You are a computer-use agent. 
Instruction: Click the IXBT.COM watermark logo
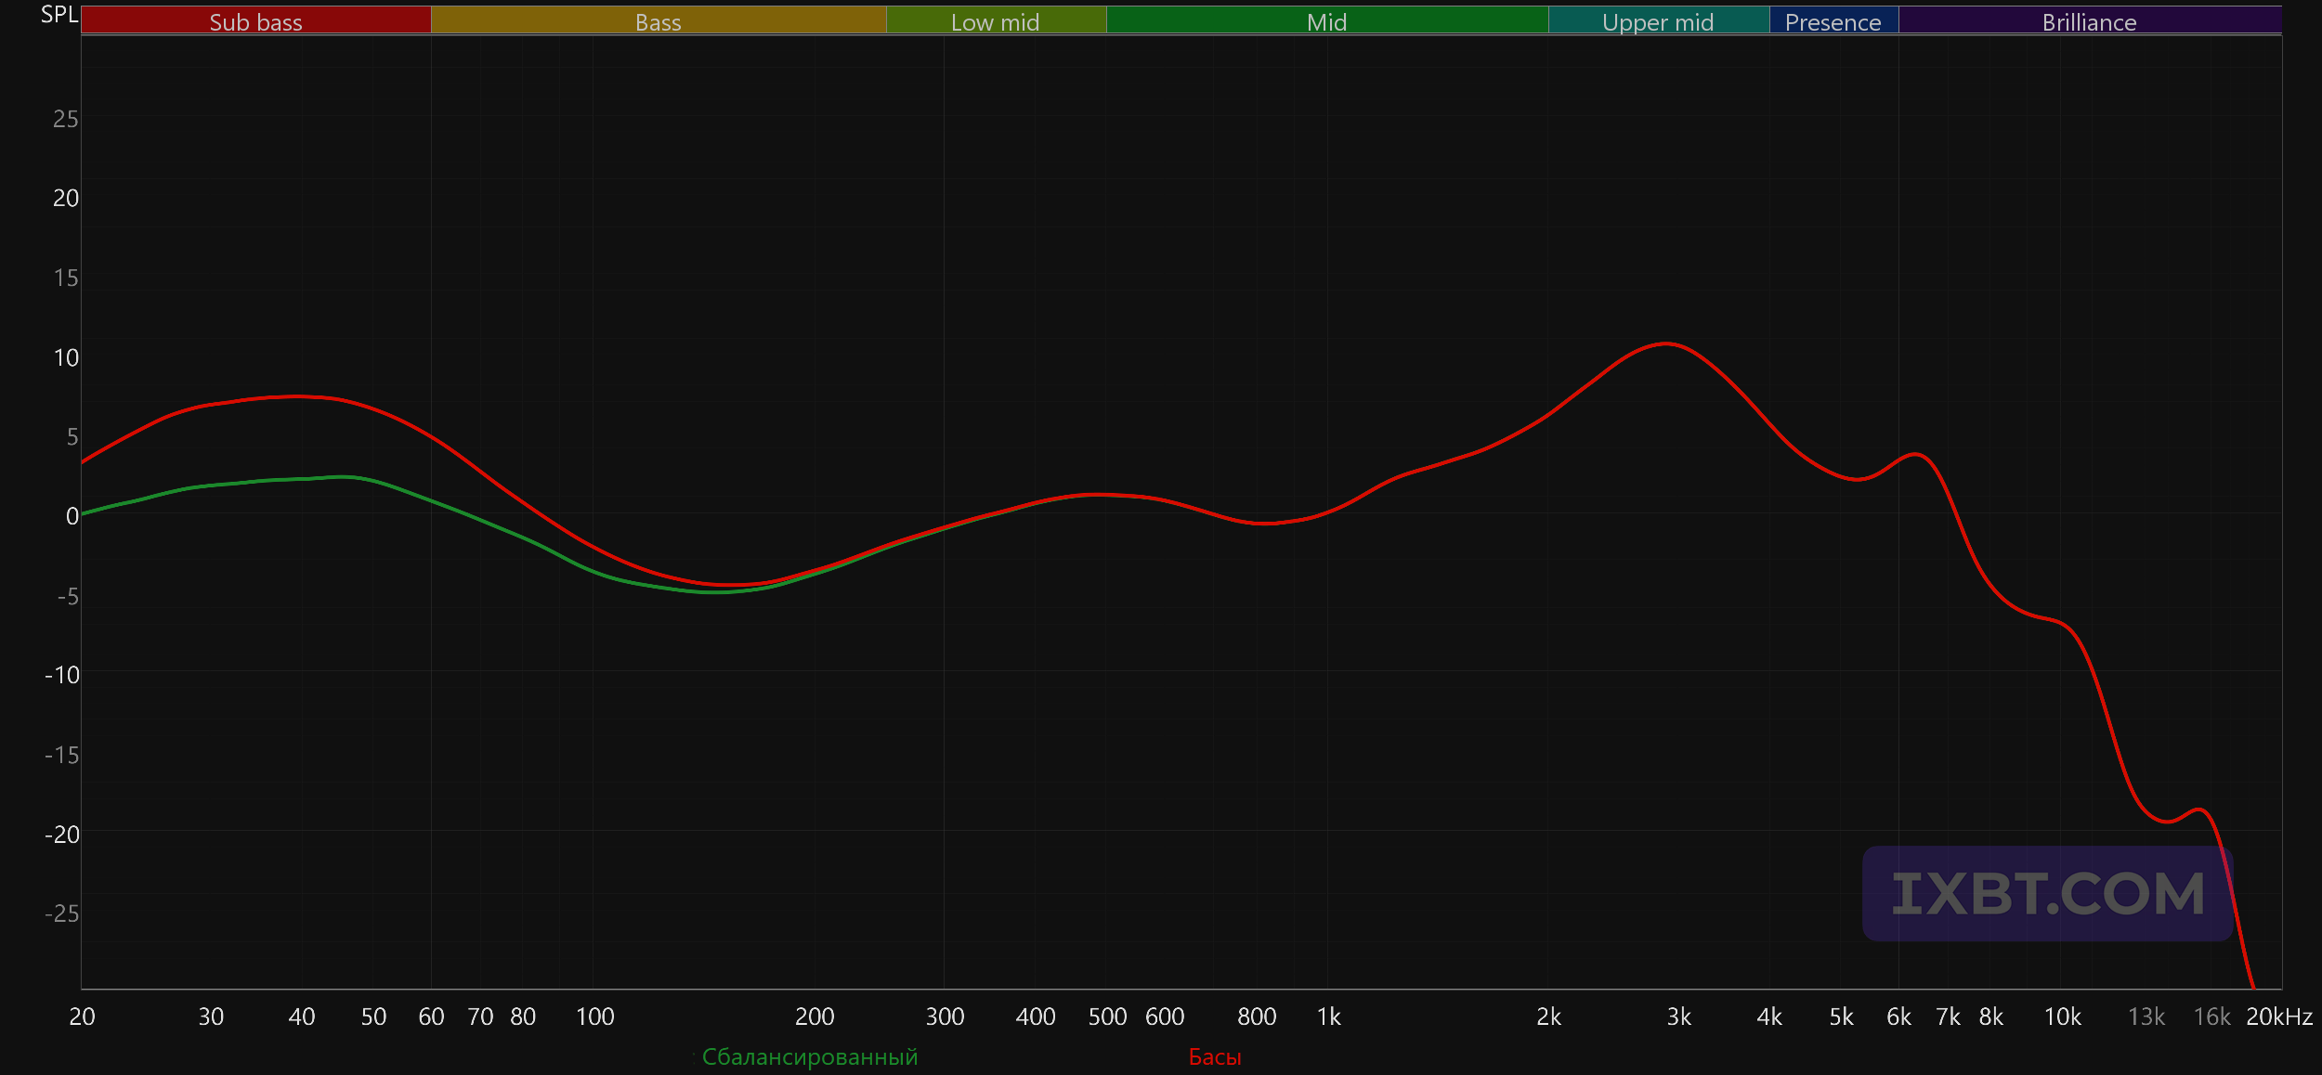2047,893
